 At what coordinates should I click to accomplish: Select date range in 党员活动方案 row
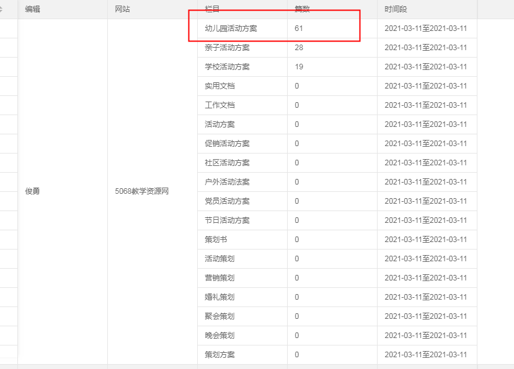[425, 201]
